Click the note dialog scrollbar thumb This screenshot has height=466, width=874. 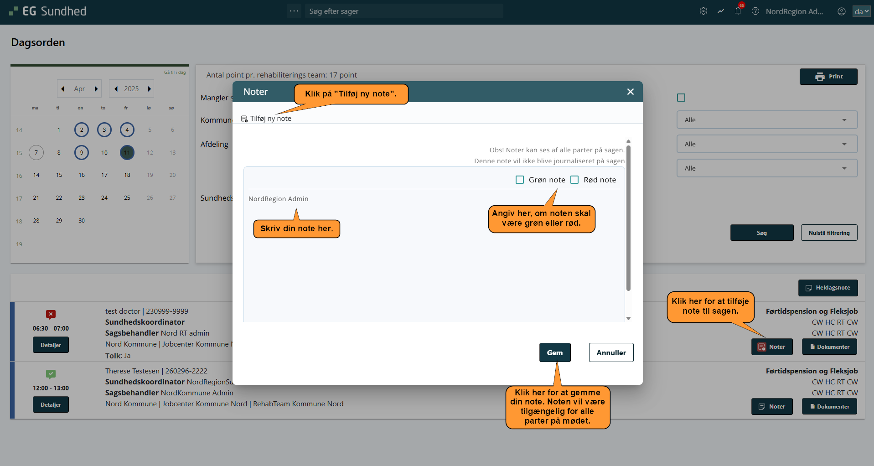(x=628, y=218)
